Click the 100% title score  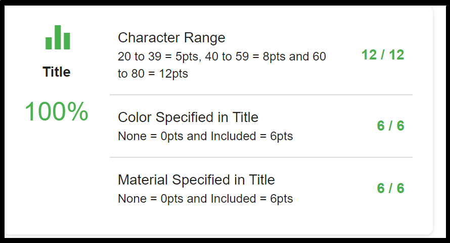(57, 111)
